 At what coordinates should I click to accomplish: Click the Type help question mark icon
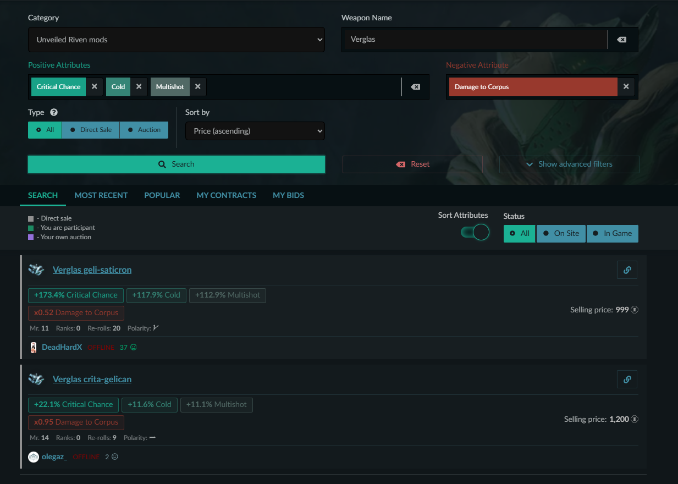click(x=54, y=112)
